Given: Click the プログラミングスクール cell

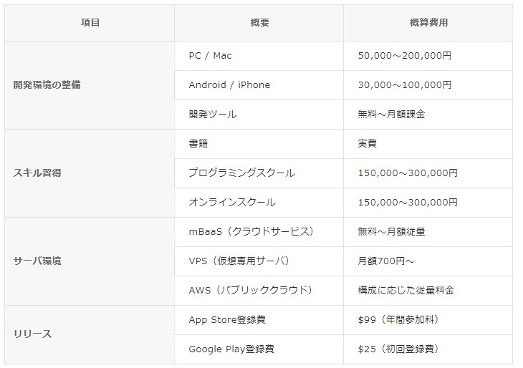Looking at the screenshot, I should pyautogui.click(x=241, y=173).
